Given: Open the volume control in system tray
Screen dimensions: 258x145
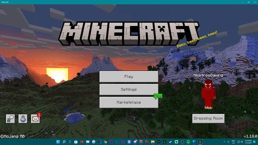Looking at the screenshot, I should pyautogui.click(x=242, y=142).
